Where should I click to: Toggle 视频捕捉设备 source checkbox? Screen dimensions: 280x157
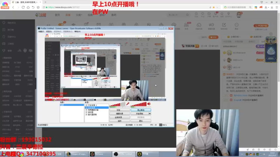[x=86, y=110]
